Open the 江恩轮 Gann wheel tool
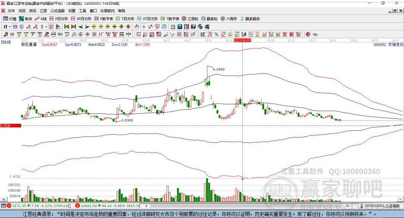Viewport: 404px width, 218px height. (190, 19)
